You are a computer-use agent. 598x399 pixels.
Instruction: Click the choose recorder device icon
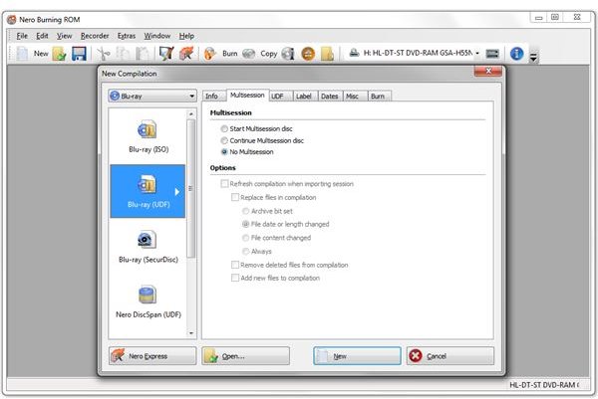(x=492, y=54)
